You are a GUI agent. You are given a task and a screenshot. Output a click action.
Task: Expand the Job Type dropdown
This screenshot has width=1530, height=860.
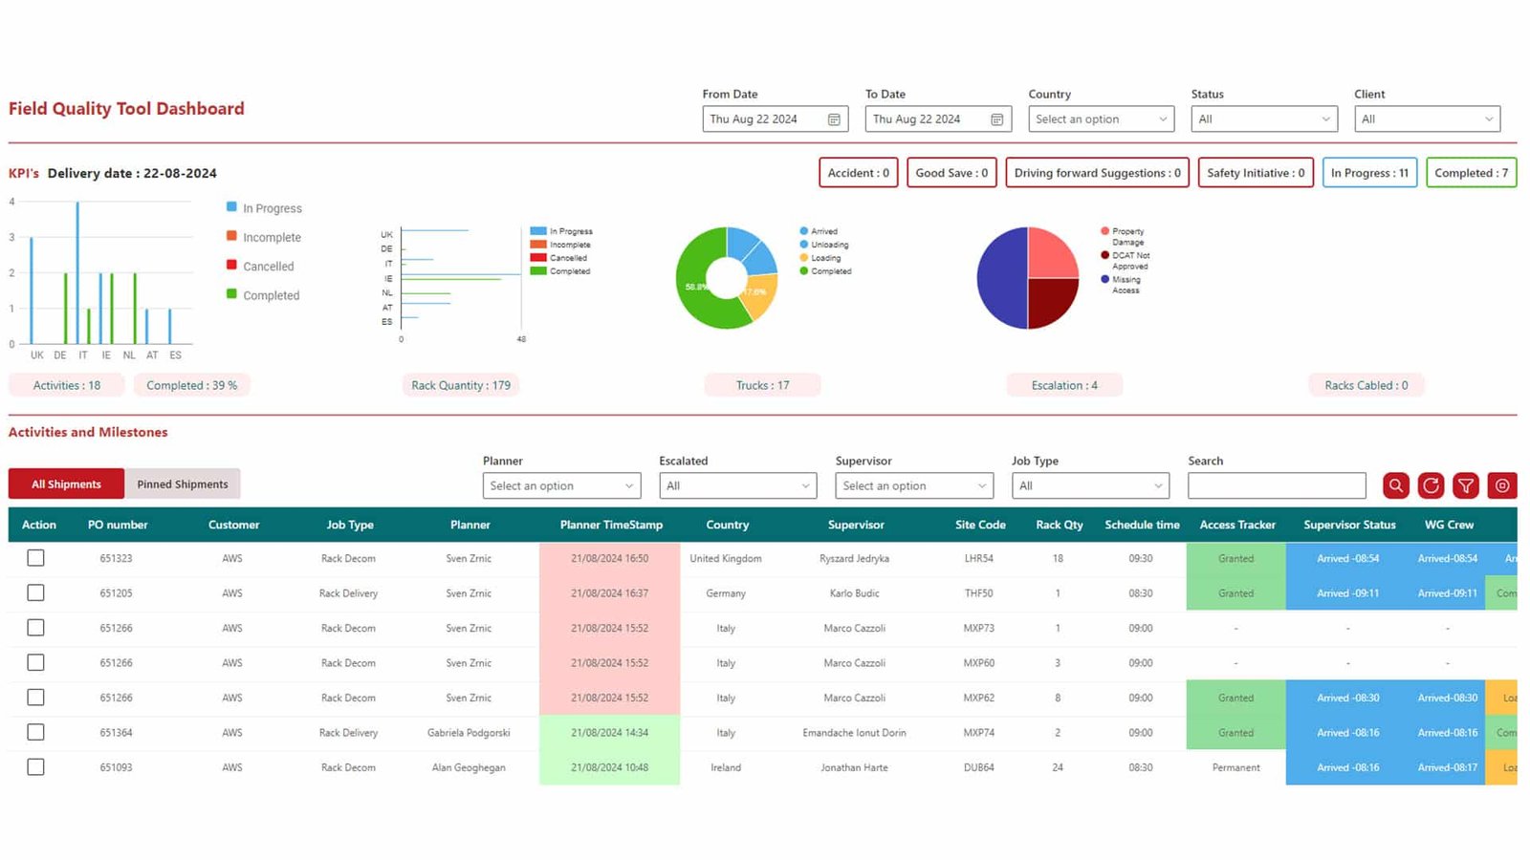(x=1091, y=485)
